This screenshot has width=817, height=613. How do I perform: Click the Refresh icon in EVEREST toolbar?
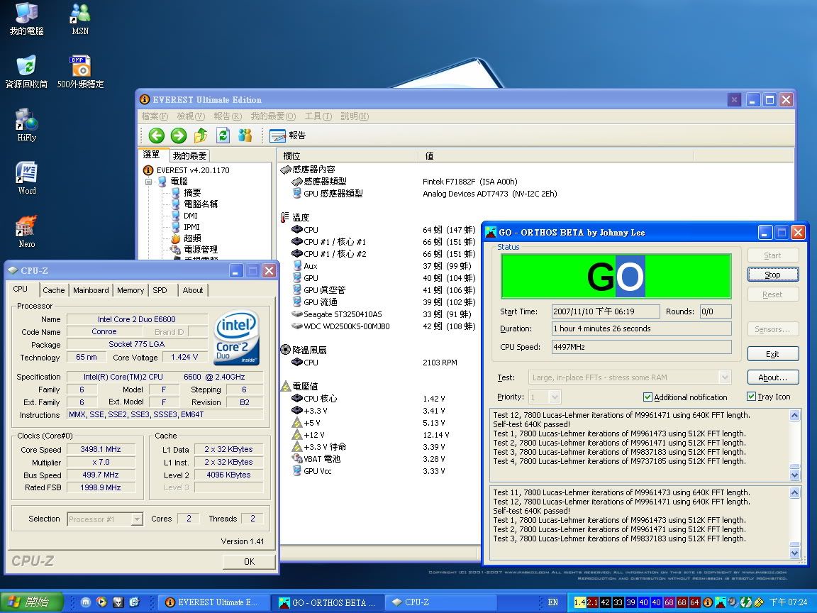(x=223, y=136)
